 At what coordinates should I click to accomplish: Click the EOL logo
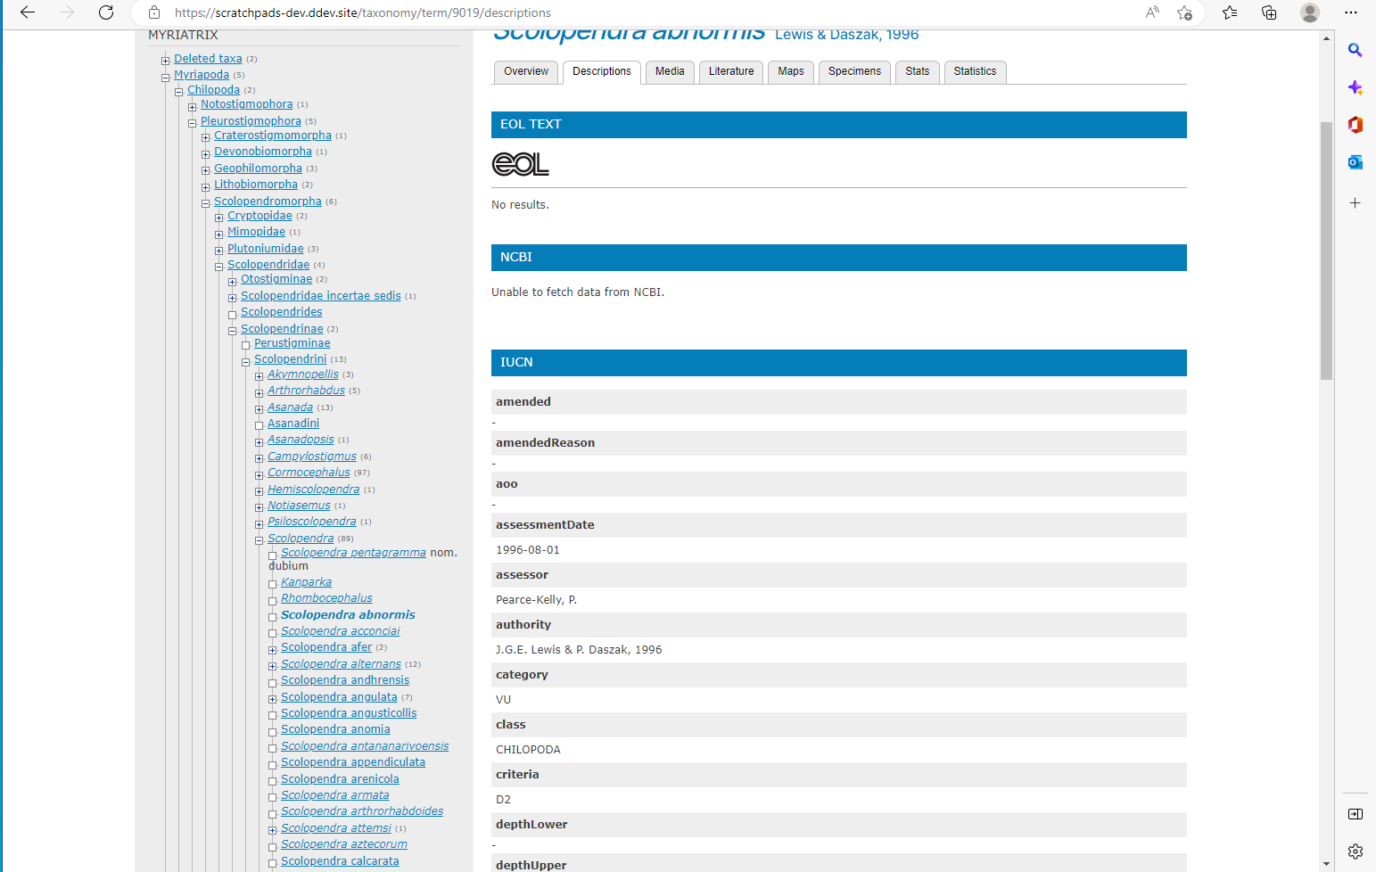pos(520,164)
